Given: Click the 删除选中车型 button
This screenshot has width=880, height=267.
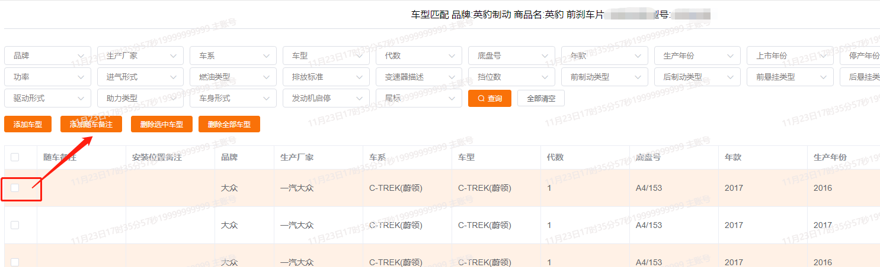Looking at the screenshot, I should (162, 124).
